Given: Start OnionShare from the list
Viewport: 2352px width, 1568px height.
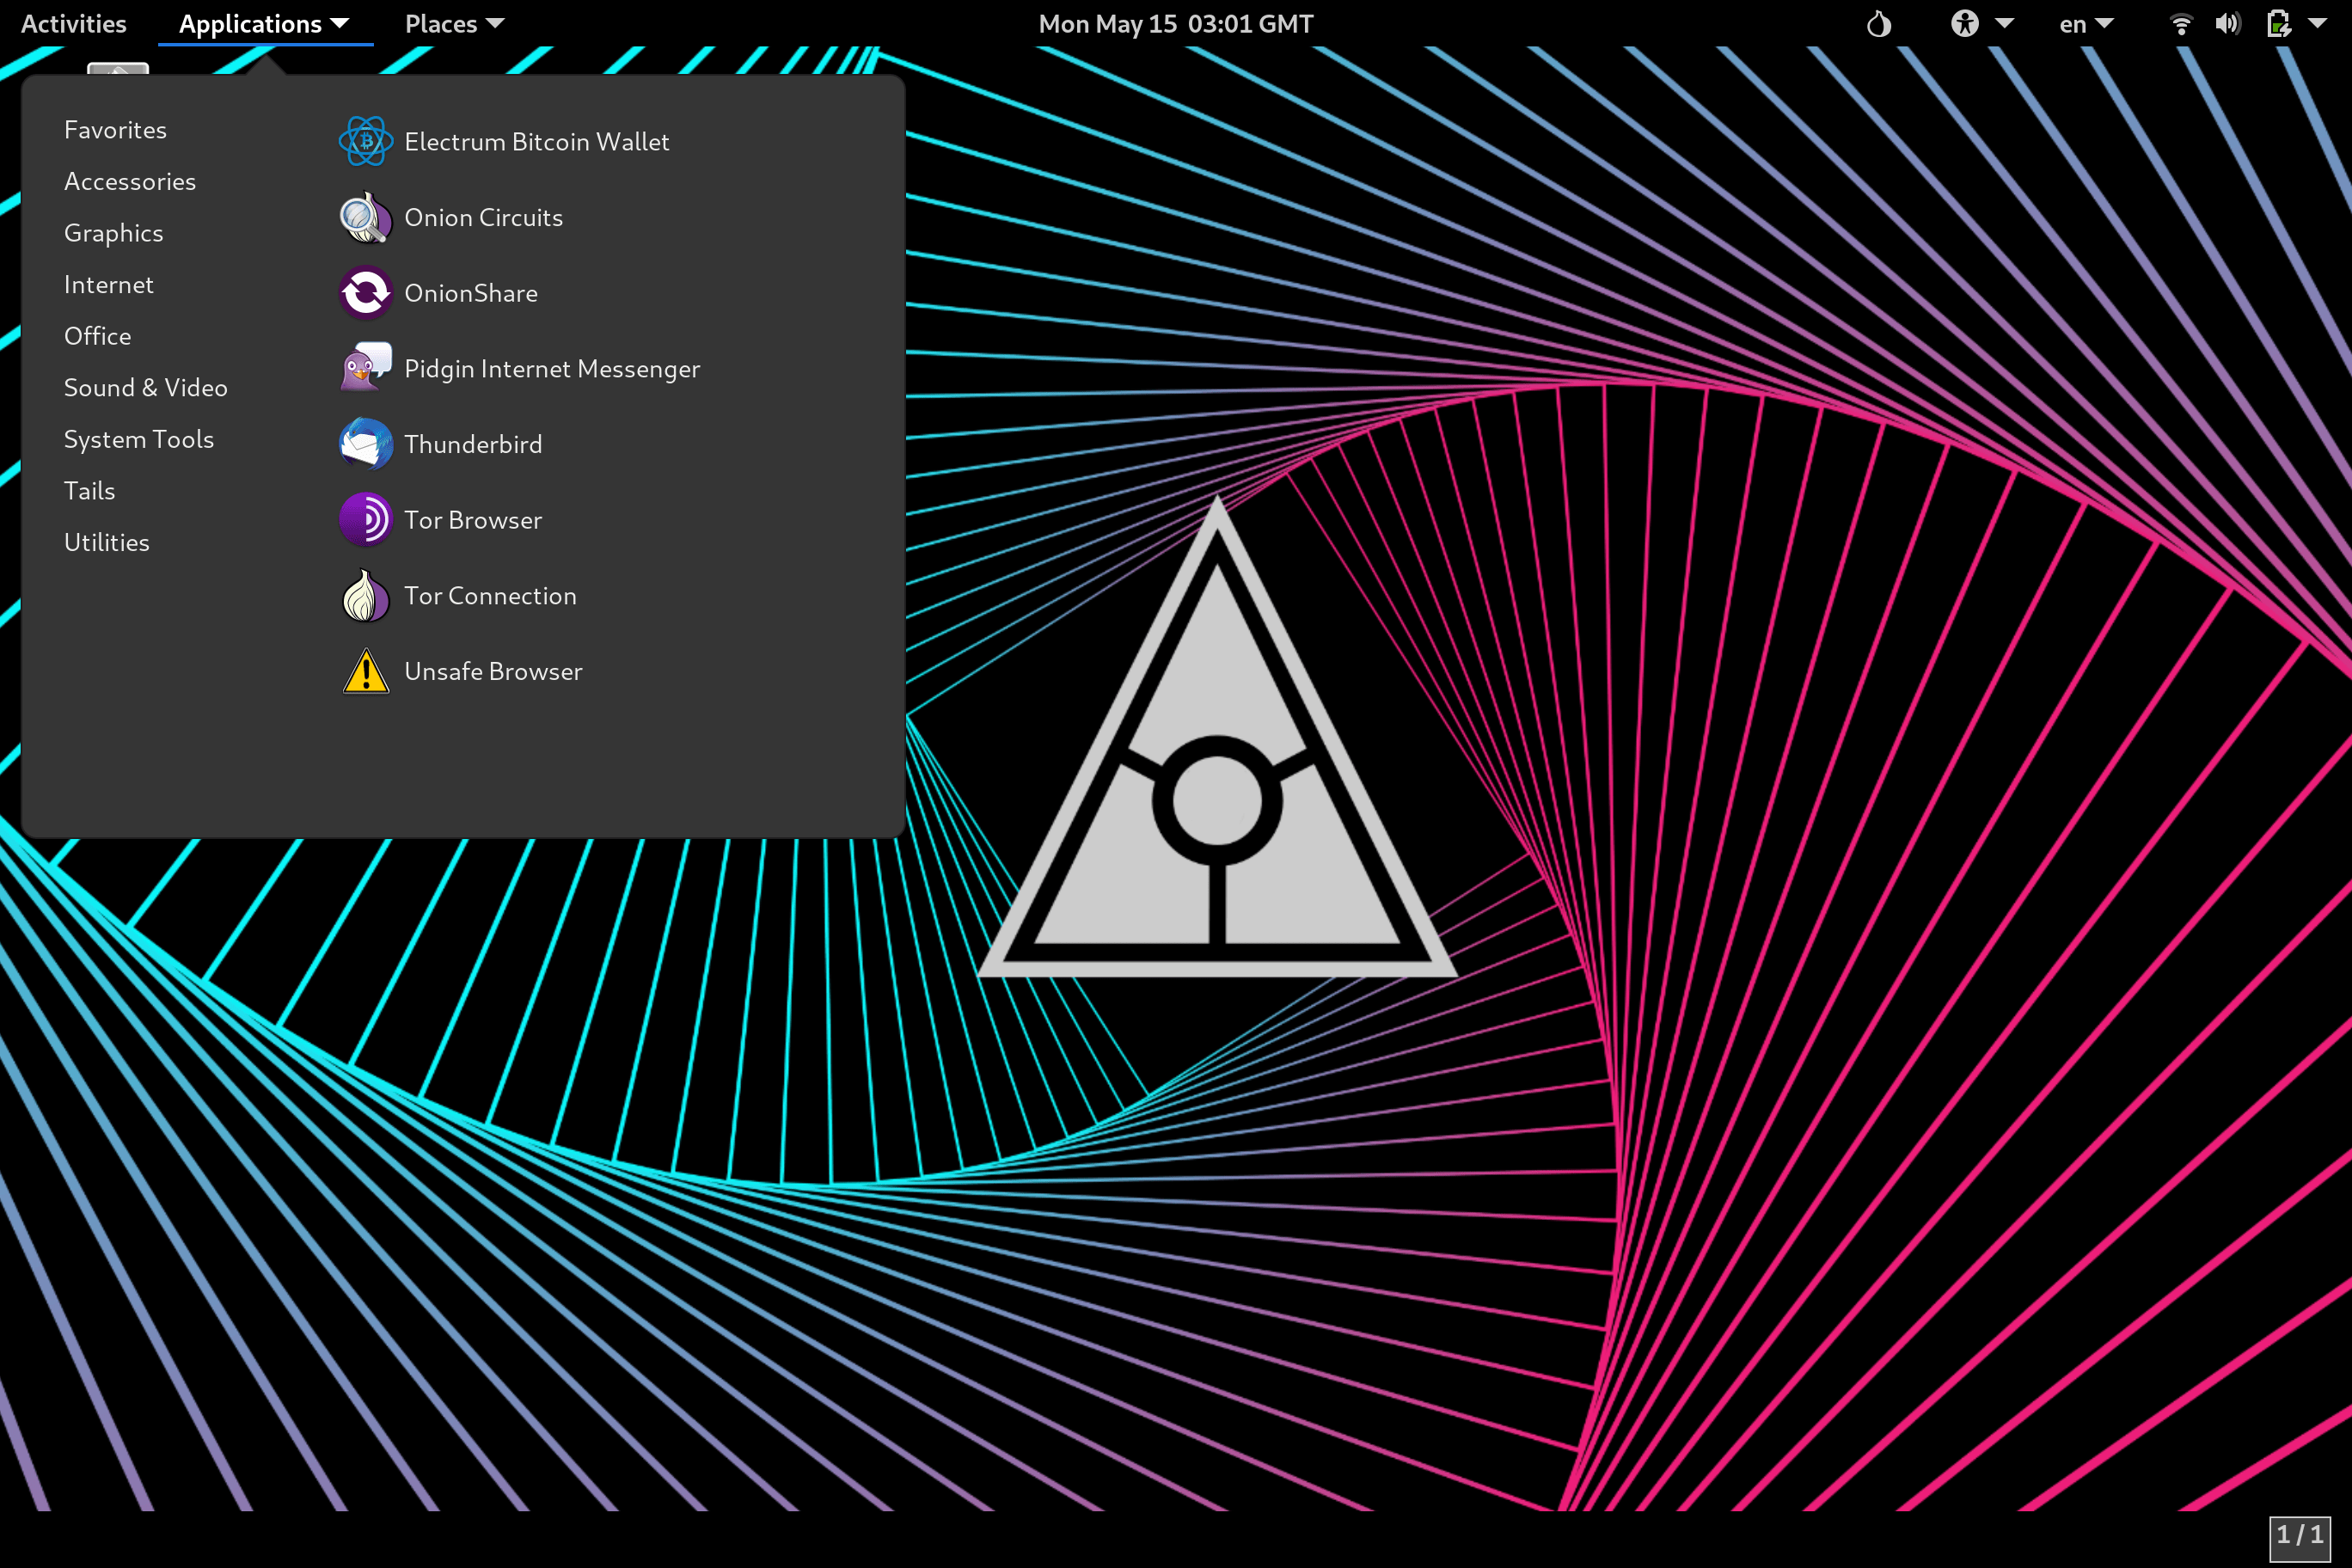Looking at the screenshot, I should 471,293.
